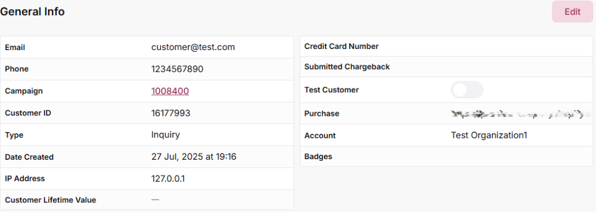
Task: Click the Purchase label
Action: [322, 114]
